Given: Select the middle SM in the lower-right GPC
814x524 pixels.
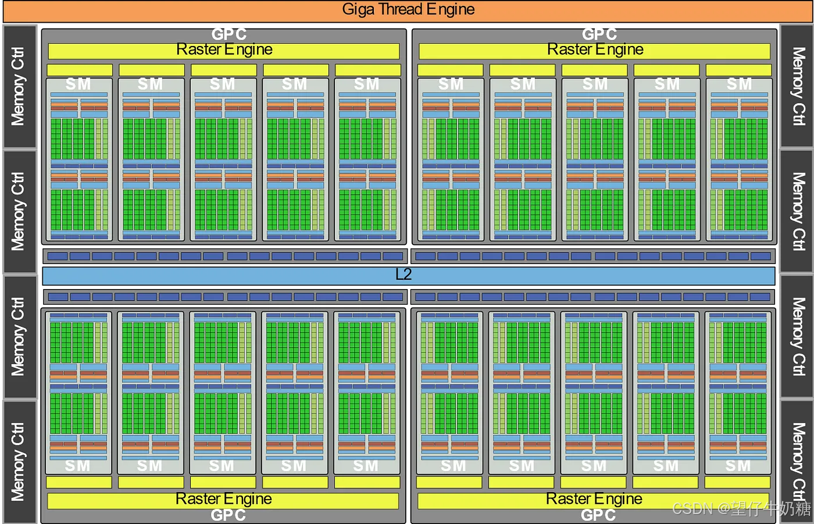Looking at the screenshot, I should point(594,393).
